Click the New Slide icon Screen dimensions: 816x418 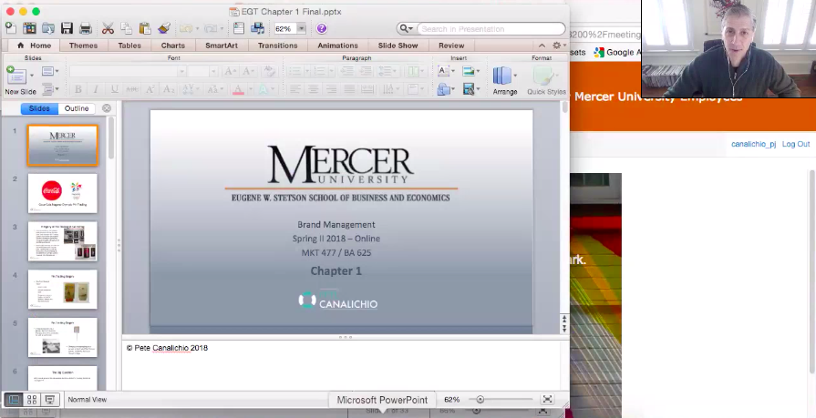click(16, 76)
